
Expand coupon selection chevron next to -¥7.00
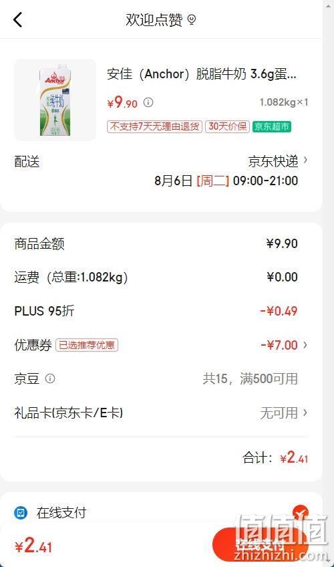305,345
